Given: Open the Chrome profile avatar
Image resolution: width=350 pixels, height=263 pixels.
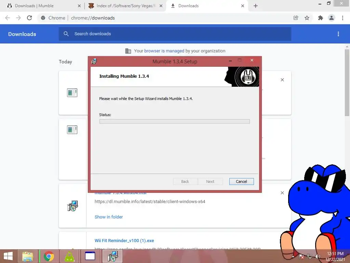Looking at the screenshot, I should pos(332,18).
